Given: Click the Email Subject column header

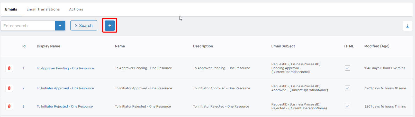Looking at the screenshot, I should (x=283, y=46).
